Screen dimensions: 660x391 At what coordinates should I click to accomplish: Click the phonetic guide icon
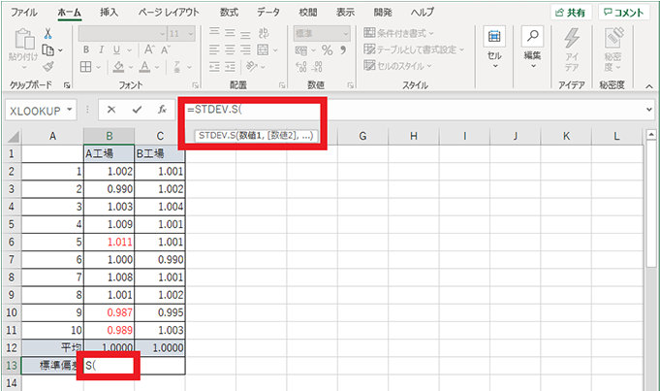click(x=177, y=67)
